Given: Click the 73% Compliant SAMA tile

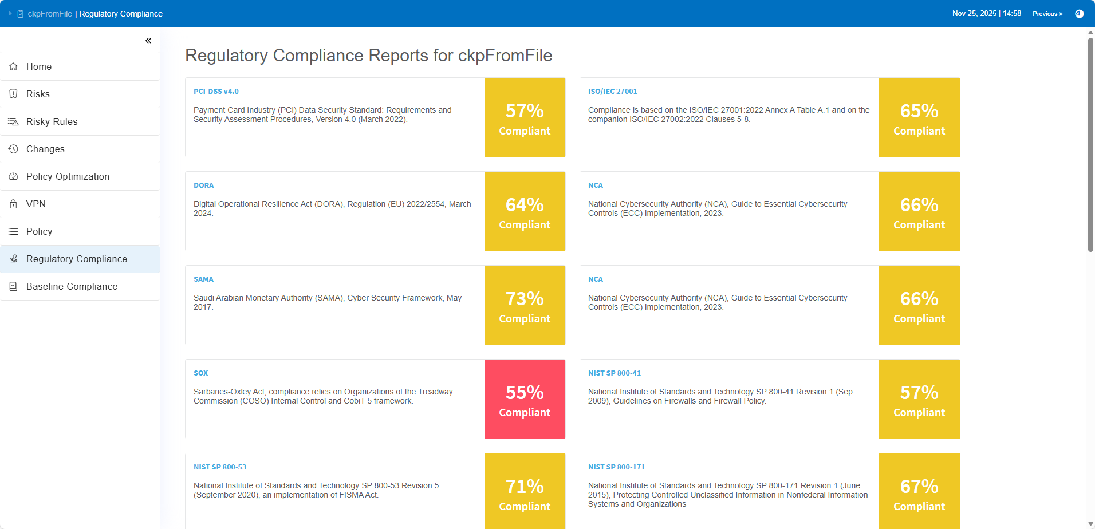Looking at the screenshot, I should tap(525, 305).
